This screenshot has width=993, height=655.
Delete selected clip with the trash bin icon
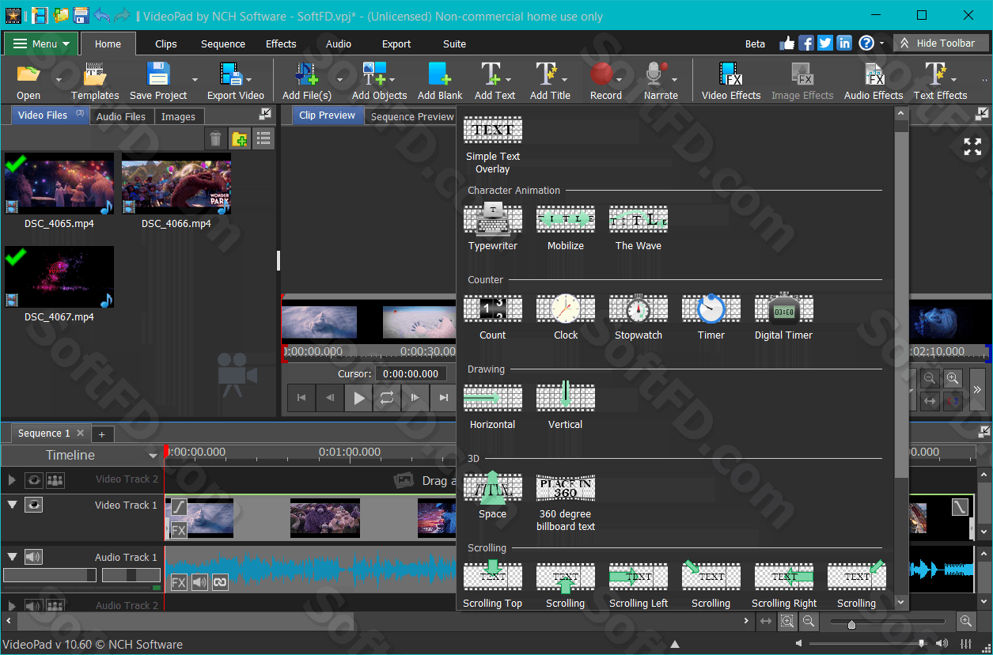coord(215,139)
